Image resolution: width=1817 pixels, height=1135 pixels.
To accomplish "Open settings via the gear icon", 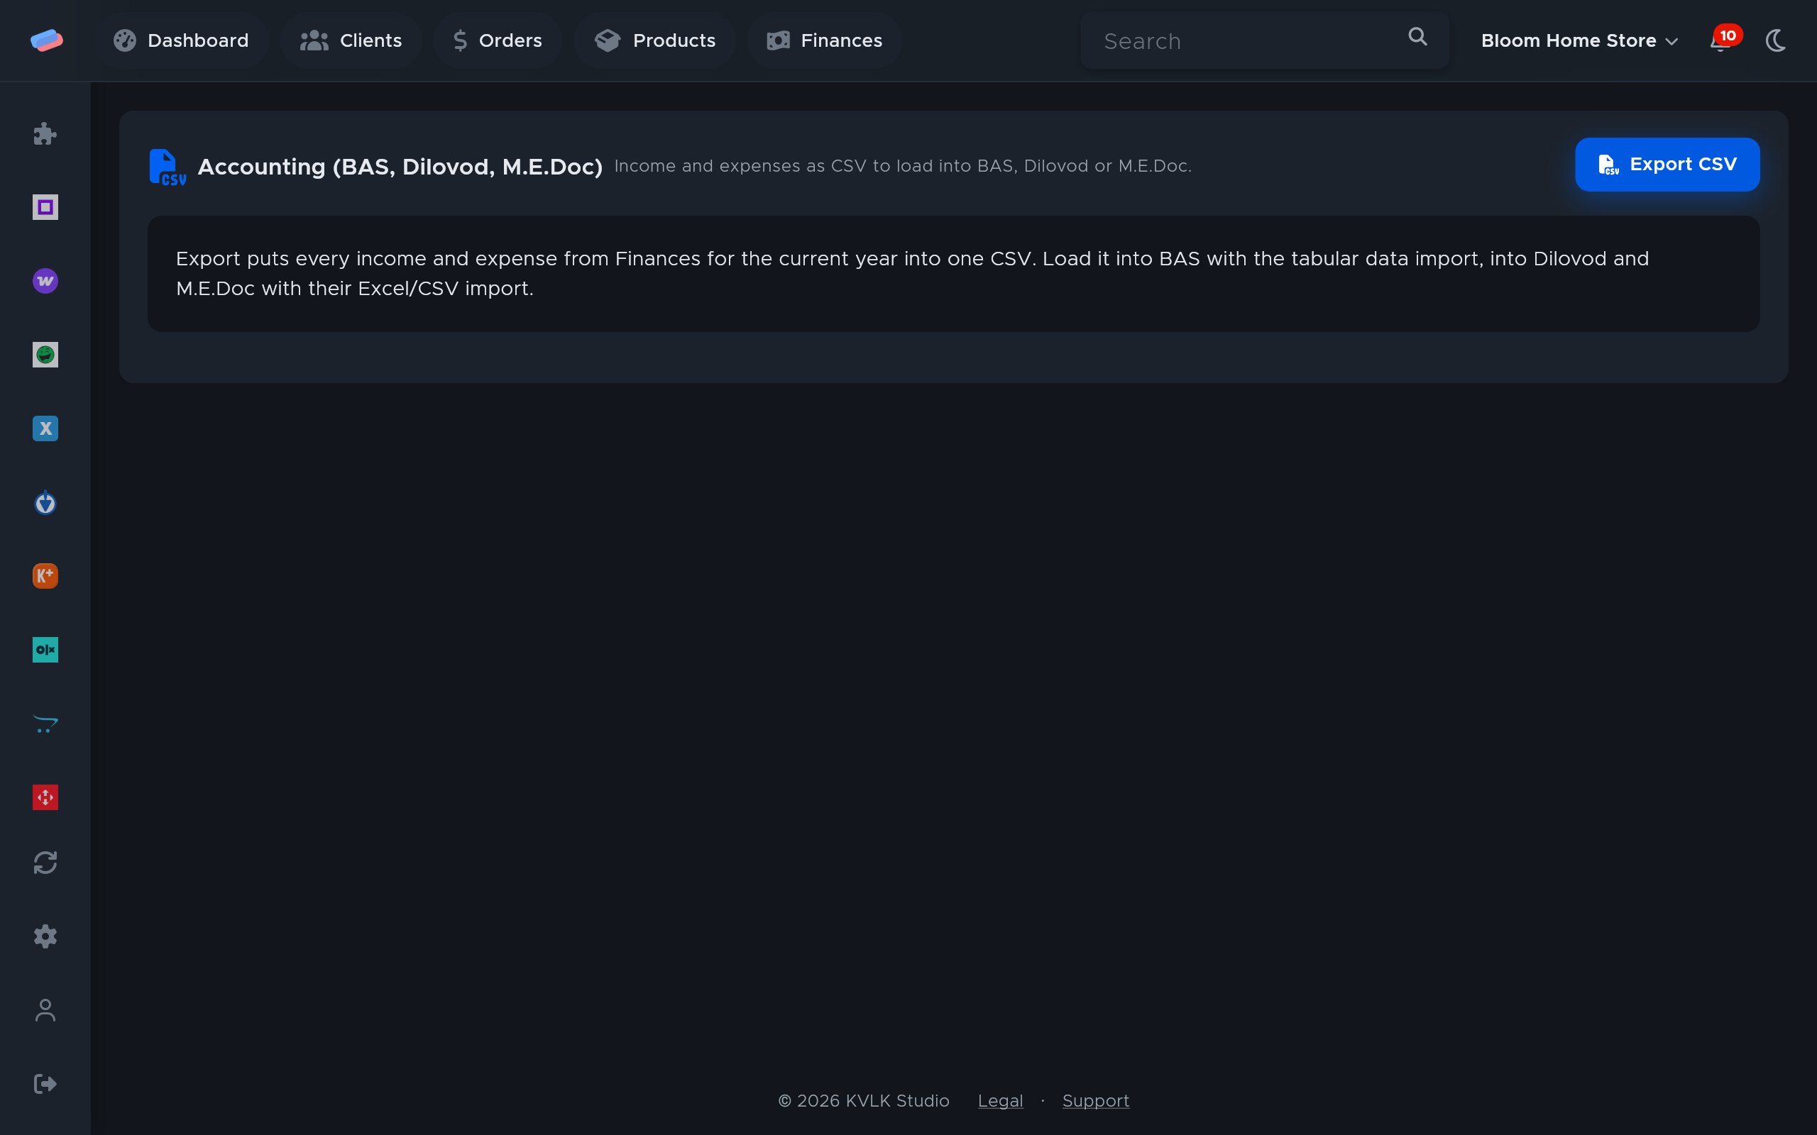I will pos(45,936).
